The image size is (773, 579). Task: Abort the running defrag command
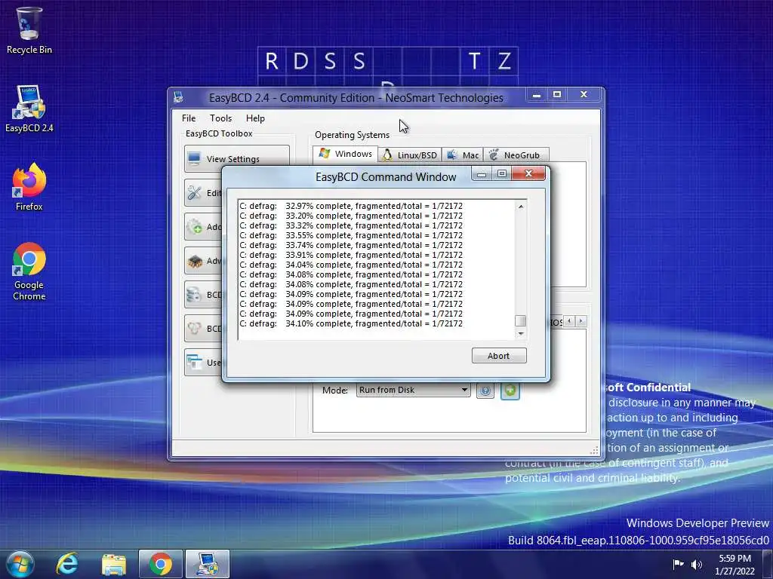pos(499,356)
